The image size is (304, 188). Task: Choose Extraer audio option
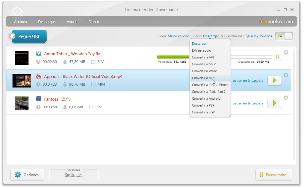pos(210,50)
